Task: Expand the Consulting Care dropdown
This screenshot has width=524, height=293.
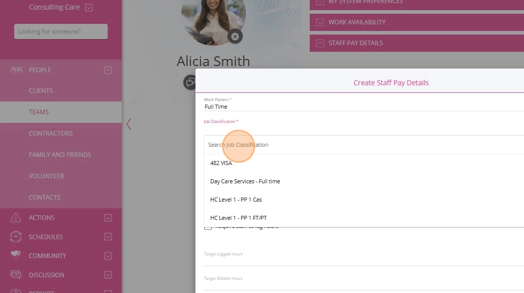Action: [89, 7]
